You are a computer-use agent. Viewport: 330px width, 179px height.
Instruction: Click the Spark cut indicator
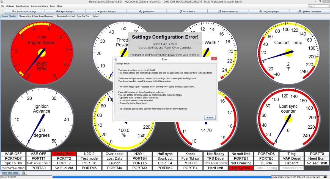(165, 159)
